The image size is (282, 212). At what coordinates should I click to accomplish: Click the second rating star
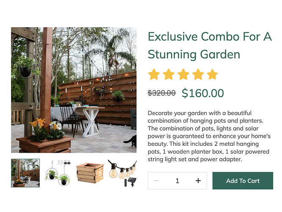[x=169, y=75]
